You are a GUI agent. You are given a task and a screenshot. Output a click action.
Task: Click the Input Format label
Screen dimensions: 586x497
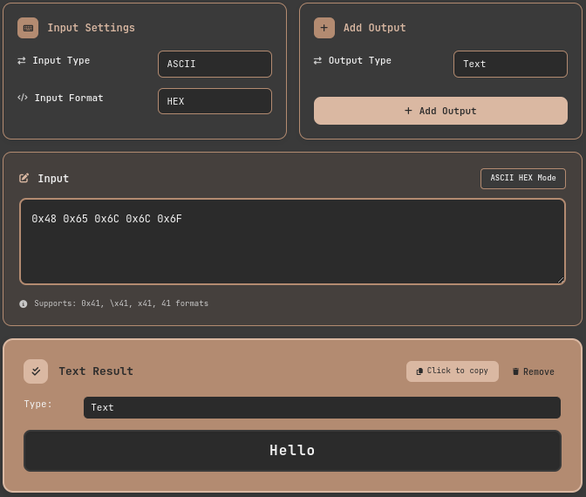[69, 98]
